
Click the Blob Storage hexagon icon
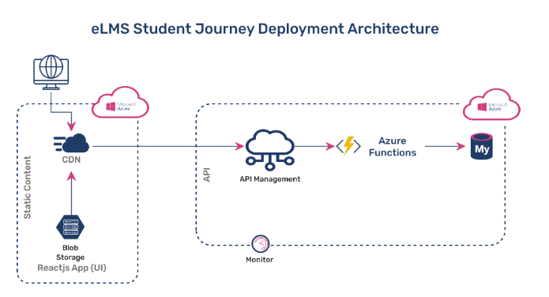click(70, 227)
